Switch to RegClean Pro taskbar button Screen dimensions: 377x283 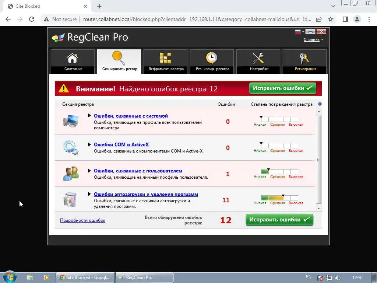point(144,277)
